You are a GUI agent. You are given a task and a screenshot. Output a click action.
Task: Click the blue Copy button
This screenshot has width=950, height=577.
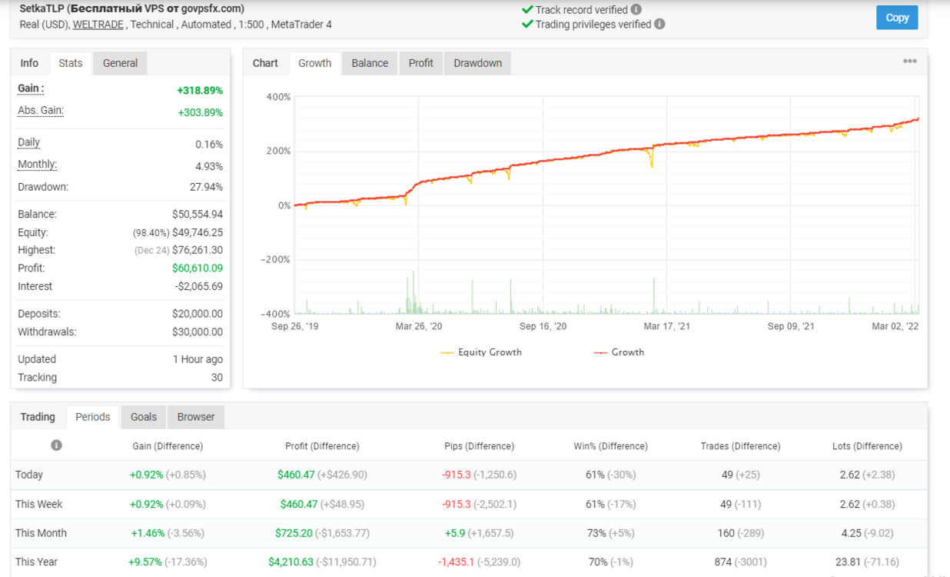click(x=897, y=17)
